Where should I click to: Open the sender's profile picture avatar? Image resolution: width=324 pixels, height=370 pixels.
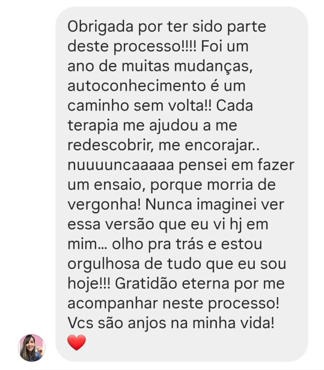32,348
